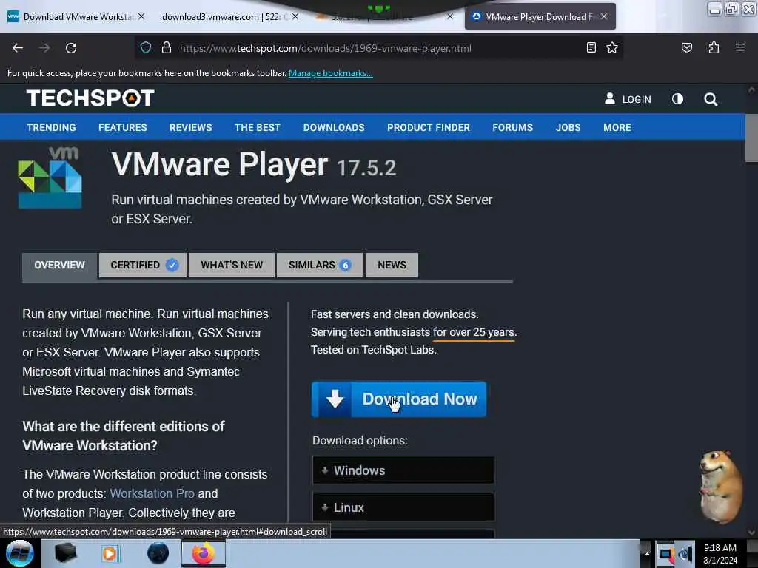Click the version number 17.5.2

pyautogui.click(x=366, y=168)
